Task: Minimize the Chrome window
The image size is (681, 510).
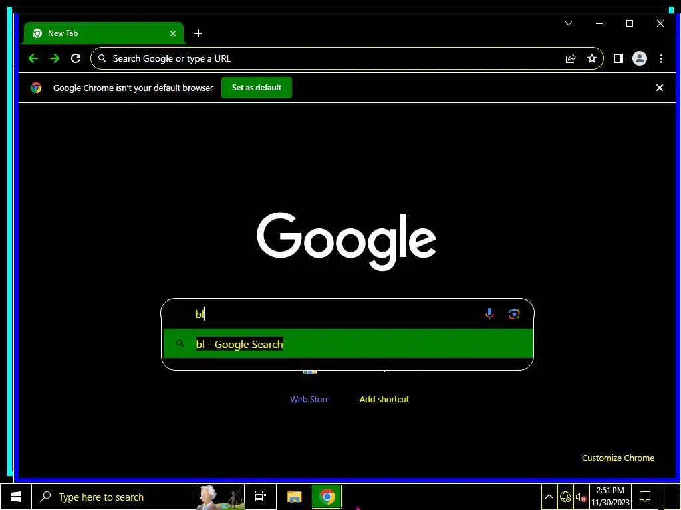Action: 599,23
